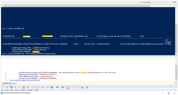Click the Open script folder icon
The image size is (178, 95).
7,87
